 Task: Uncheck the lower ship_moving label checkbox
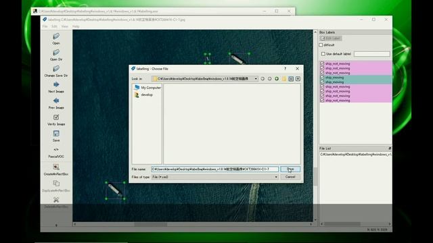click(x=322, y=82)
